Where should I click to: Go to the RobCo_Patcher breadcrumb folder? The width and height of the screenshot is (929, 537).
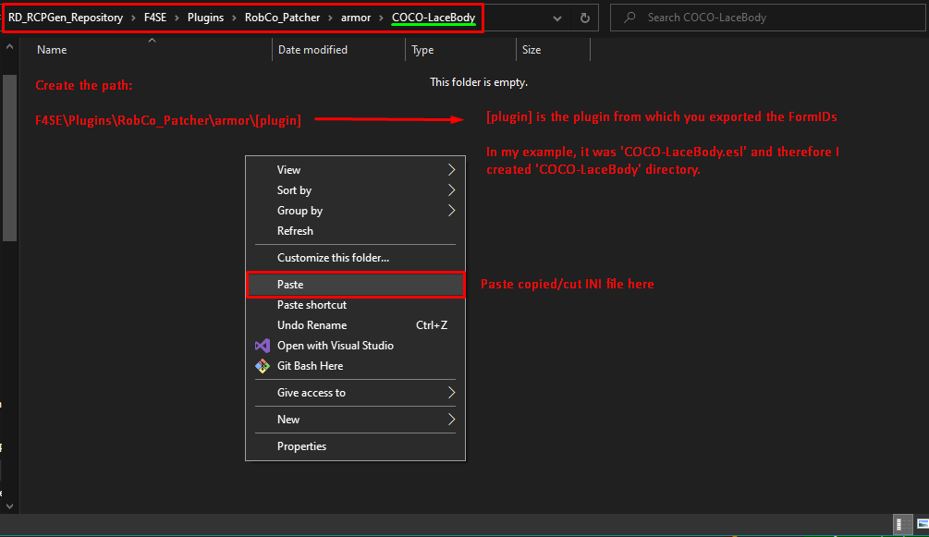click(x=282, y=18)
